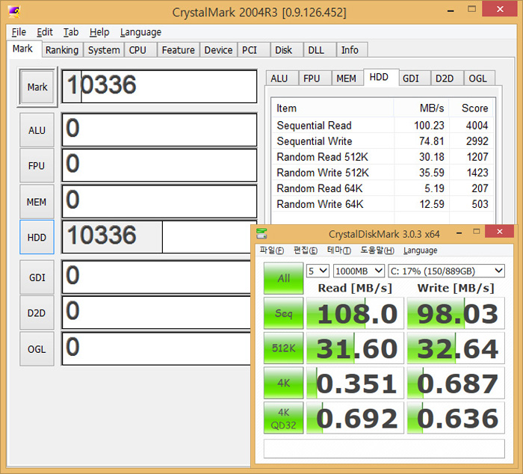Image resolution: width=523 pixels, height=474 pixels.
Task: Start the 512K test in CrystalDiskMark
Action: pyautogui.click(x=283, y=348)
